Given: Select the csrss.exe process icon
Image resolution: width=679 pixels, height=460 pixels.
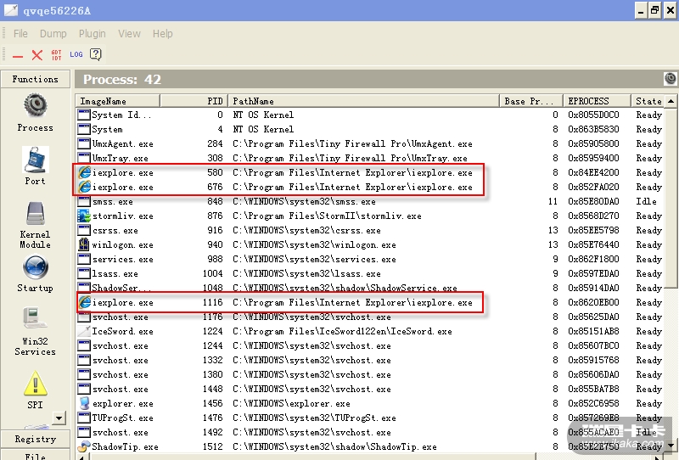Looking at the screenshot, I should (84, 230).
